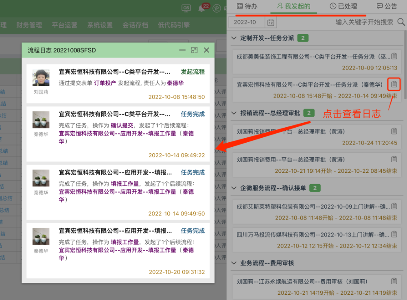The width and height of the screenshot is (407, 300).
Task: Click the OS monitor icon in header
Action: pos(186,8)
